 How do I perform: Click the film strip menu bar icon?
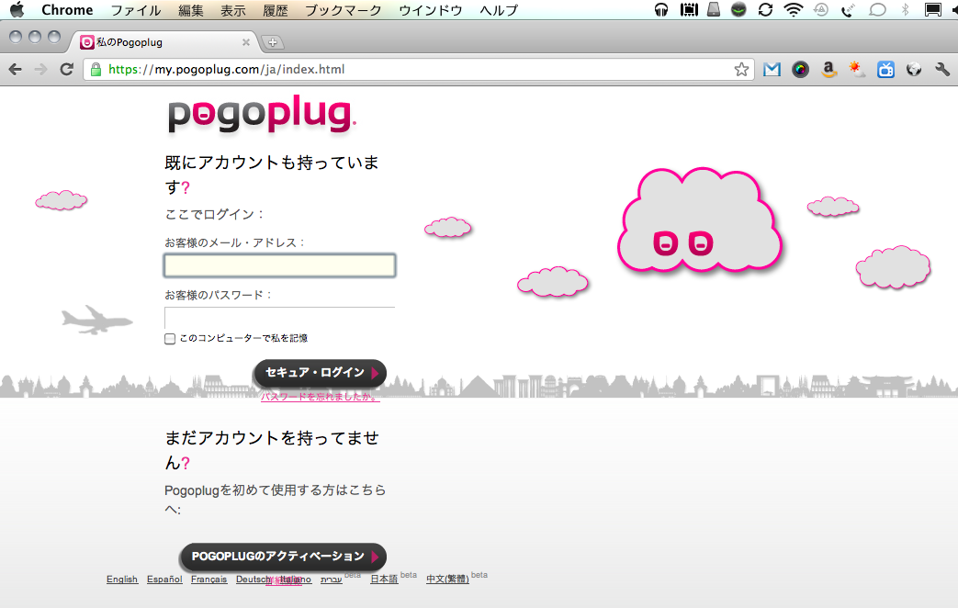click(x=689, y=10)
